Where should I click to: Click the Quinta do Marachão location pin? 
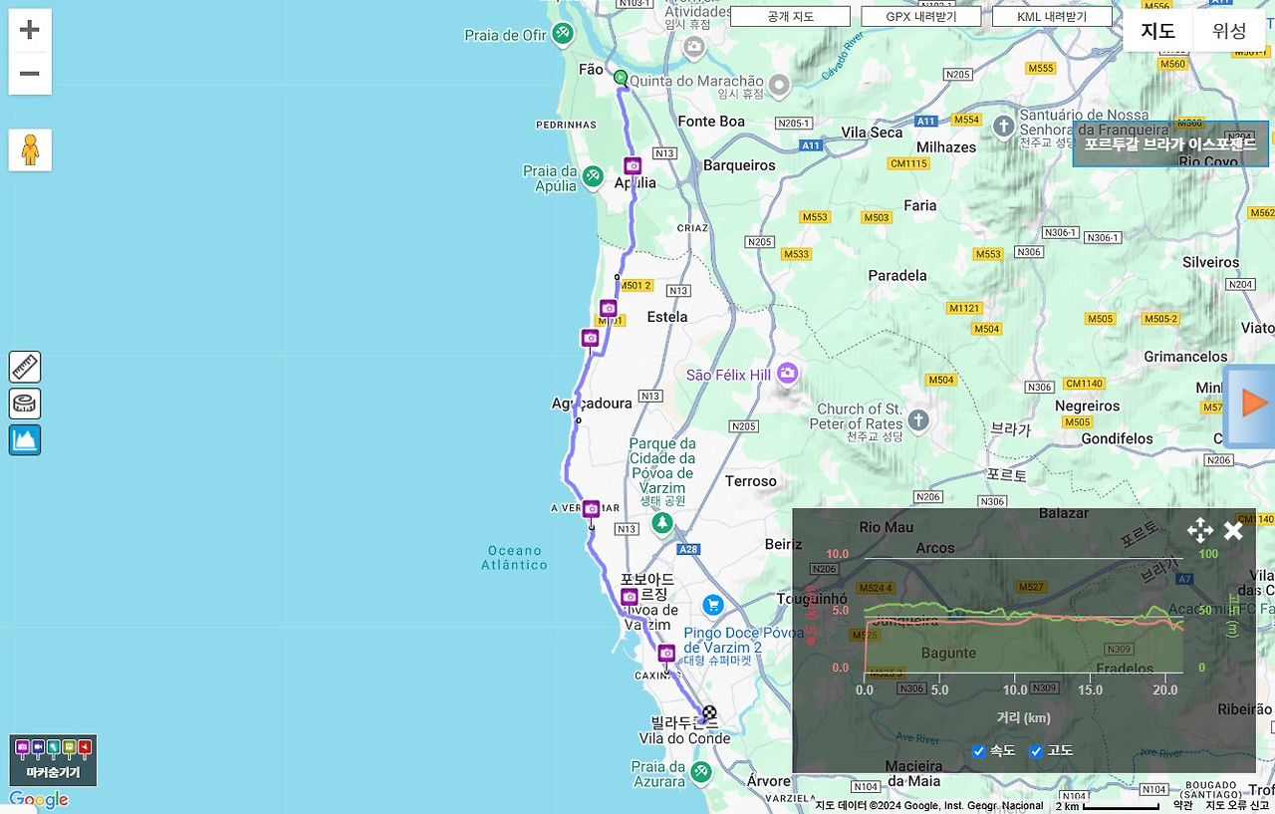pos(779,86)
